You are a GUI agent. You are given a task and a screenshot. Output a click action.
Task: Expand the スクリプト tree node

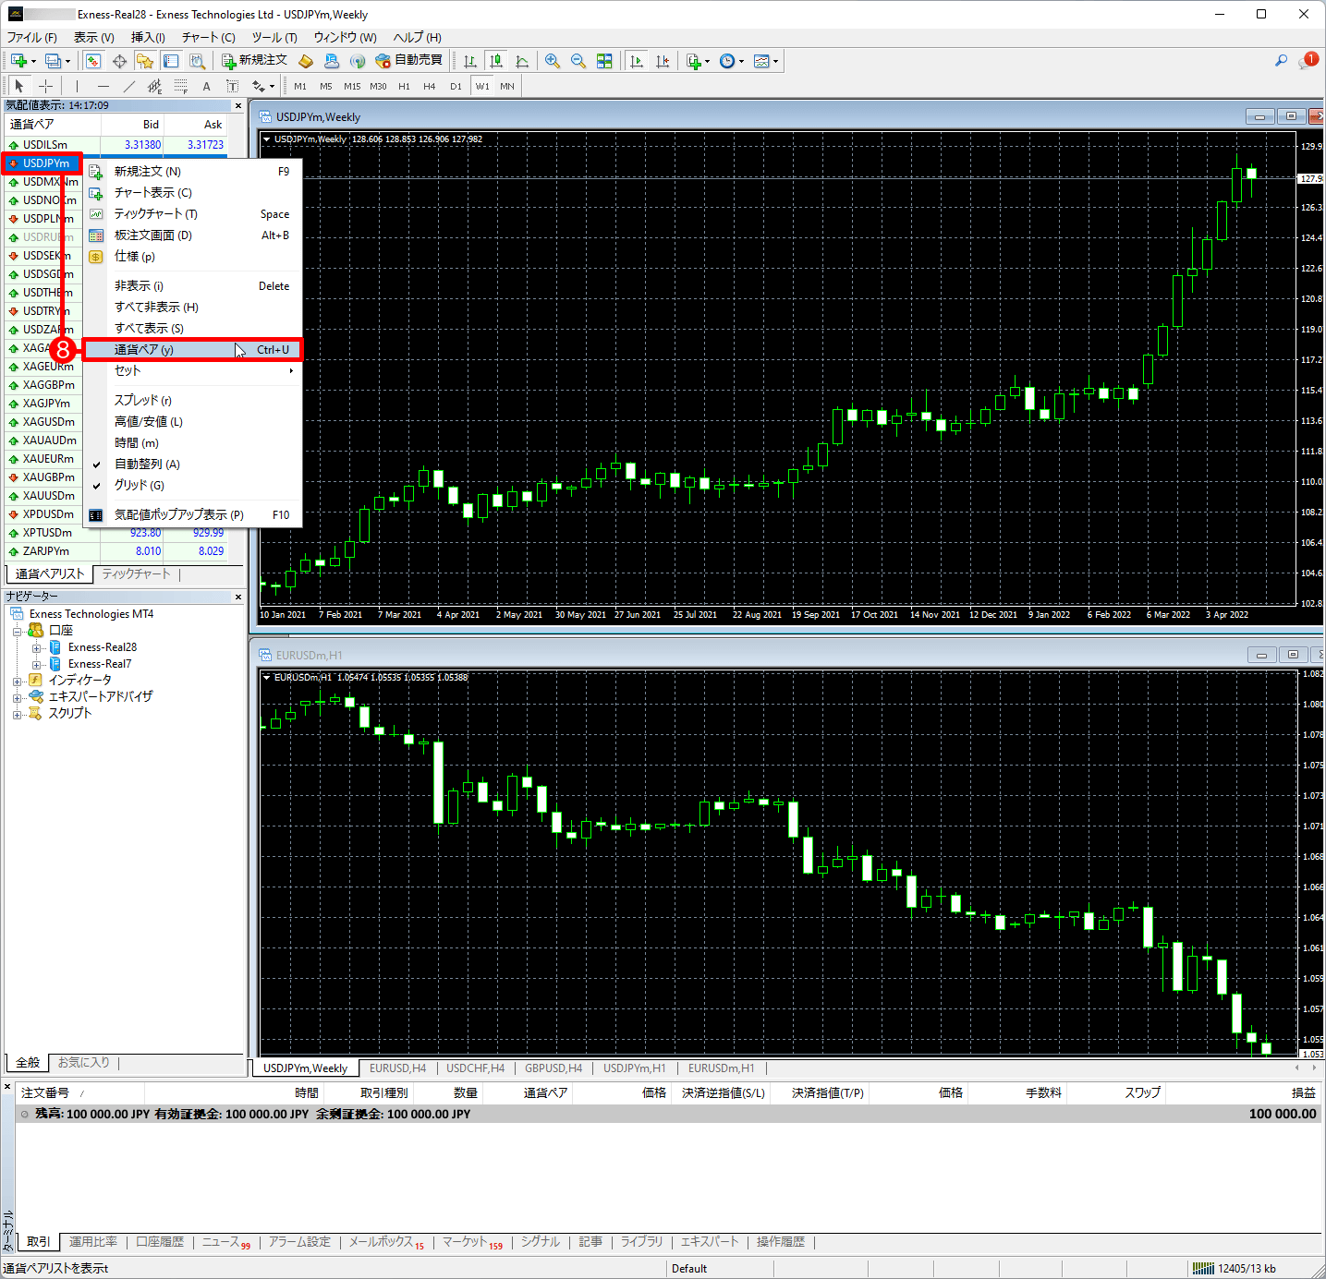click(x=17, y=714)
